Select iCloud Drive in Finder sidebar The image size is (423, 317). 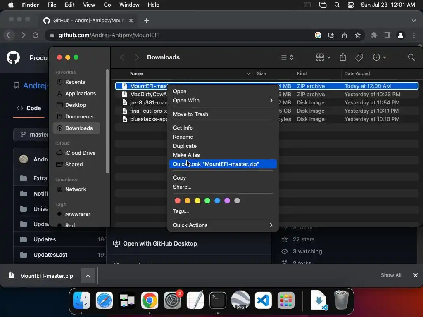pos(76,153)
